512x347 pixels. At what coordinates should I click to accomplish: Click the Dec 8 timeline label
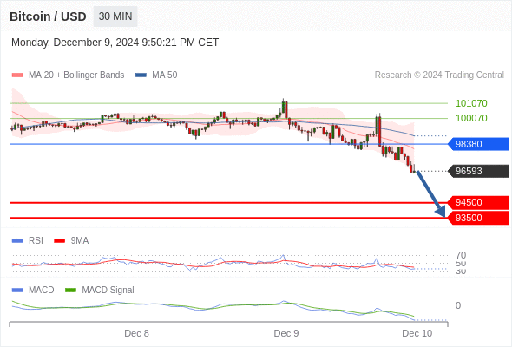[x=136, y=333]
